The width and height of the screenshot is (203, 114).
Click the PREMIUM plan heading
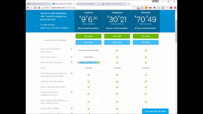tap(146, 13)
